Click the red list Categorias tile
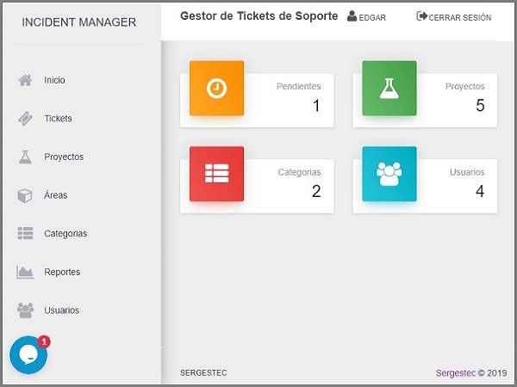This screenshot has width=517, height=387. (x=216, y=174)
